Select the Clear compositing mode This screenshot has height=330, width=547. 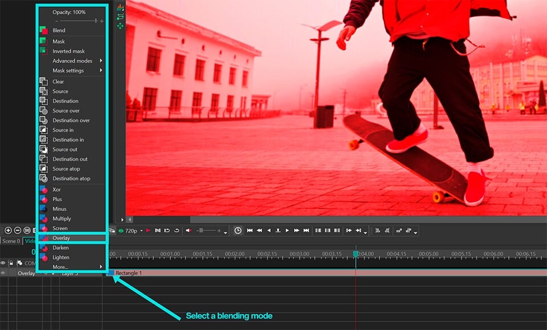pyautogui.click(x=72, y=81)
